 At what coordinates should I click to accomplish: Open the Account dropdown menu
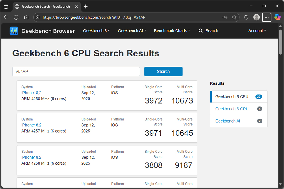point(257,31)
